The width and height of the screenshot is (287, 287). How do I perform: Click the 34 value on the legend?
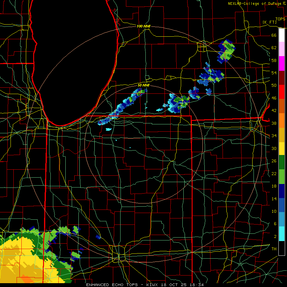click(274, 136)
